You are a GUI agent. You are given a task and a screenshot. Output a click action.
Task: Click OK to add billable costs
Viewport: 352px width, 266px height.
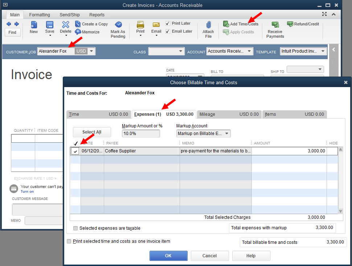click(x=168, y=256)
